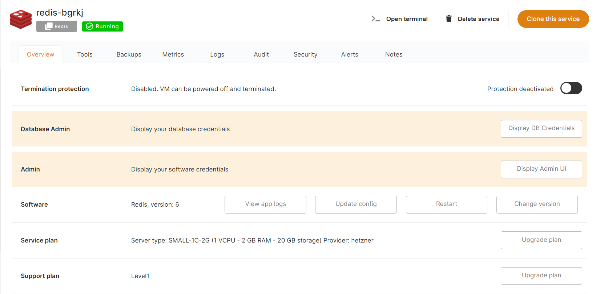This screenshot has width=596, height=294.
Task: Click the Database Admin heading
Action: (x=45, y=129)
